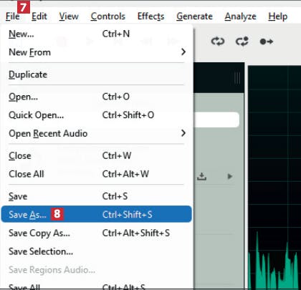Choose Duplicate in the File menu
The width and height of the screenshot is (301, 290).
pyautogui.click(x=96, y=74)
